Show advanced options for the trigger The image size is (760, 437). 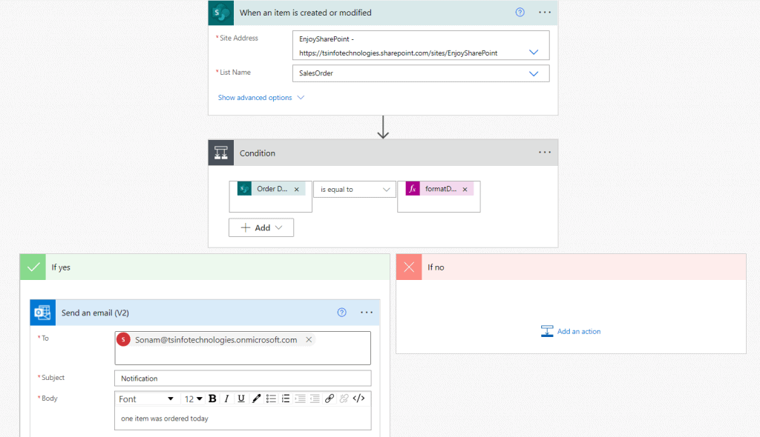click(261, 98)
